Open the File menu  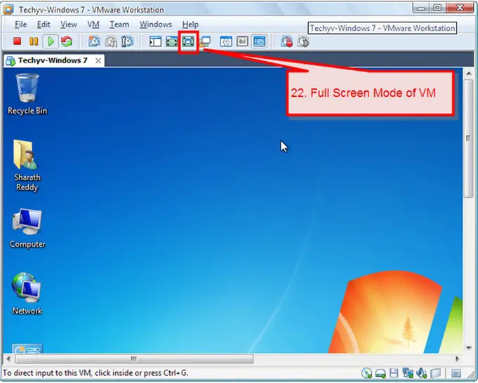(21, 25)
